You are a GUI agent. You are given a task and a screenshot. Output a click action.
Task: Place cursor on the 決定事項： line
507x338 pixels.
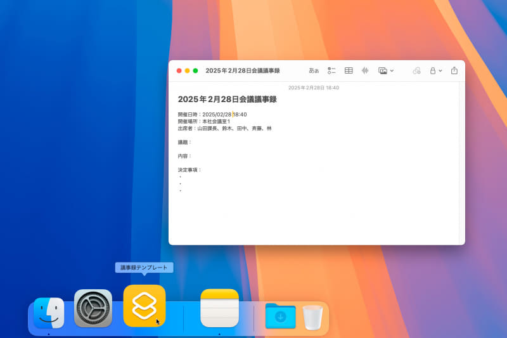(x=189, y=170)
